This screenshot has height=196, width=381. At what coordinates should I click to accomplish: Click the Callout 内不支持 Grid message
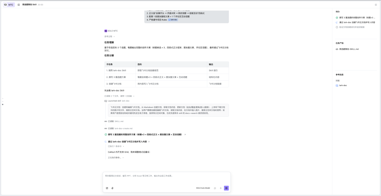coord(129,152)
